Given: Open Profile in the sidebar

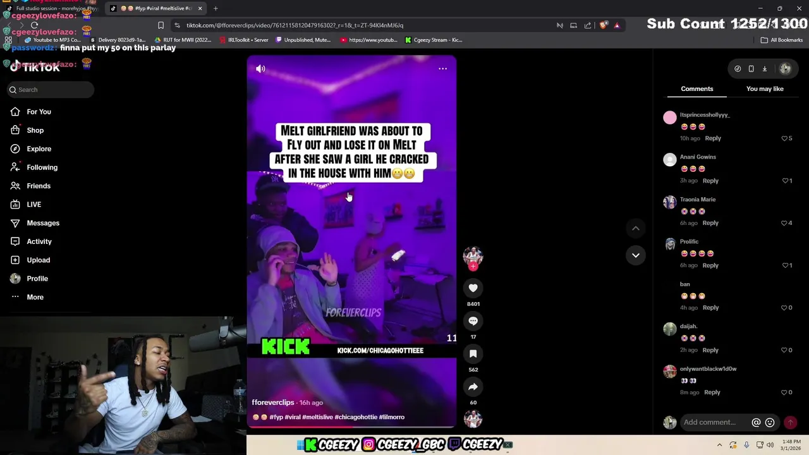Looking at the screenshot, I should click(37, 279).
